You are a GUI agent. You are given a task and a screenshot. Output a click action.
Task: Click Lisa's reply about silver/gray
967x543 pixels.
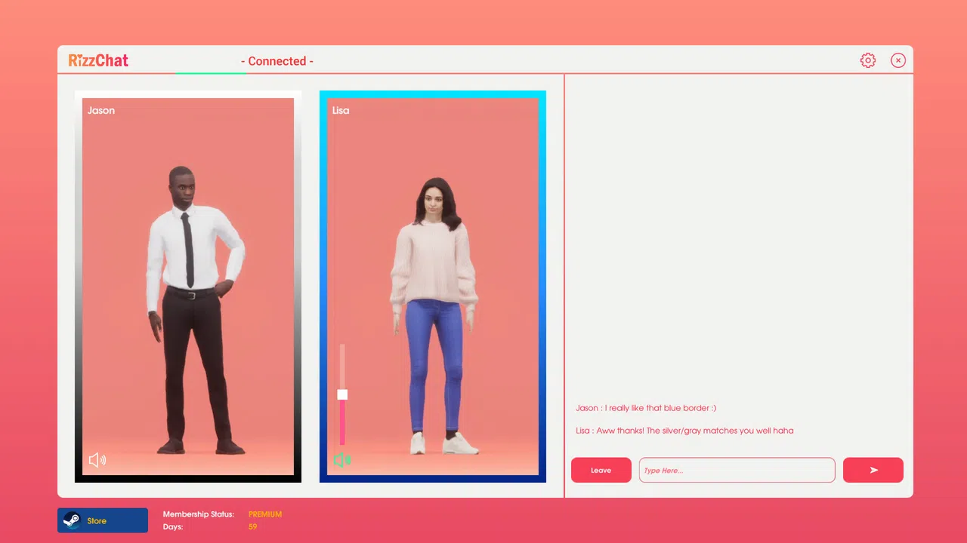coord(684,431)
